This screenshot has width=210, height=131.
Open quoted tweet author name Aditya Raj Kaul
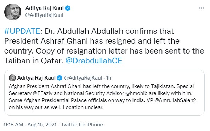coord(36,78)
